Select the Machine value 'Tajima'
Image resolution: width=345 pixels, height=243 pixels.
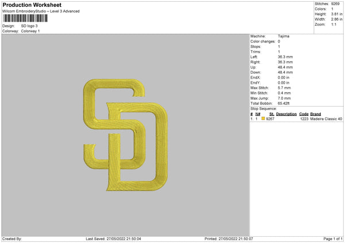[x=283, y=36]
